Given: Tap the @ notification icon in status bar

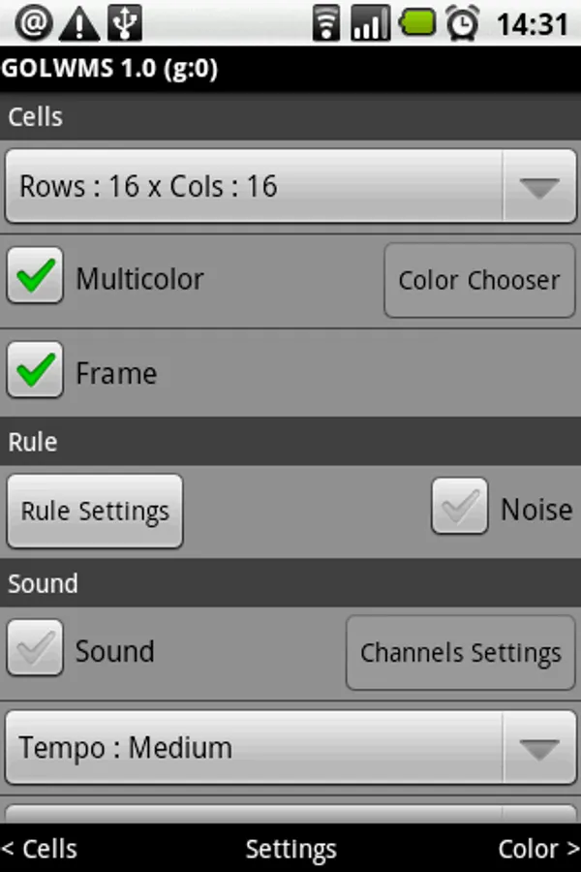Looking at the screenshot, I should point(33,23).
